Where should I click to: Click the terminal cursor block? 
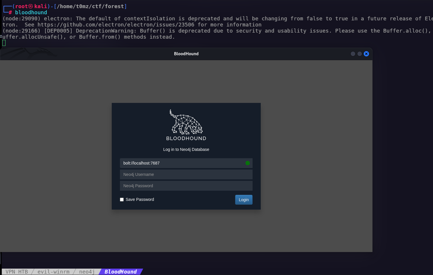4,43
